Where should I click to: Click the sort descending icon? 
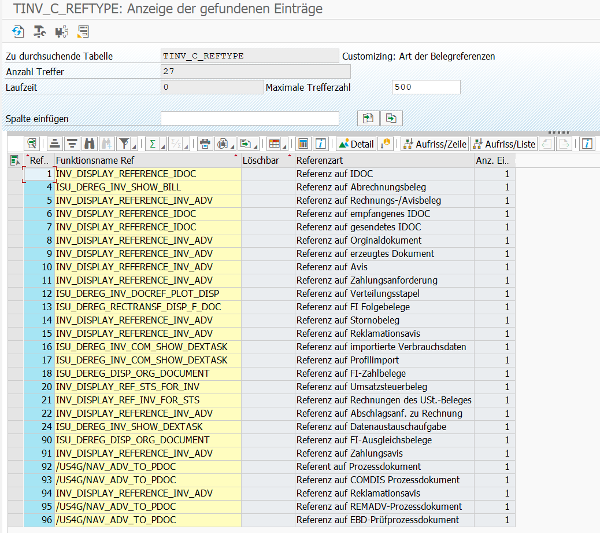(x=72, y=144)
